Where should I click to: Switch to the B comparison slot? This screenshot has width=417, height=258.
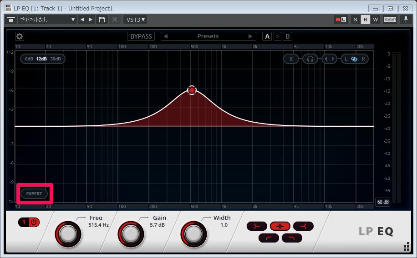[288, 36]
